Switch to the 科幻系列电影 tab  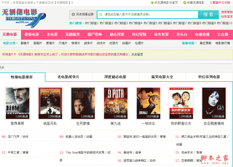click(x=209, y=77)
